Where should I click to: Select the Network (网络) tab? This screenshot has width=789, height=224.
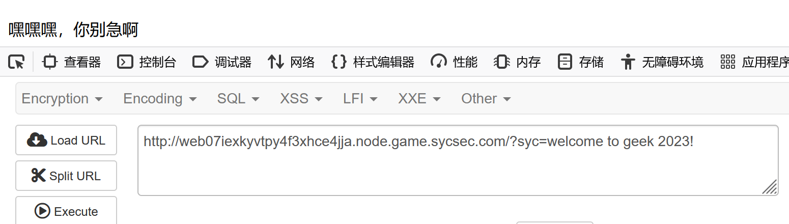click(291, 62)
